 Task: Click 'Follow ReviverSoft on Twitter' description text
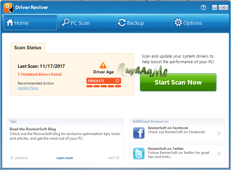point(179,155)
